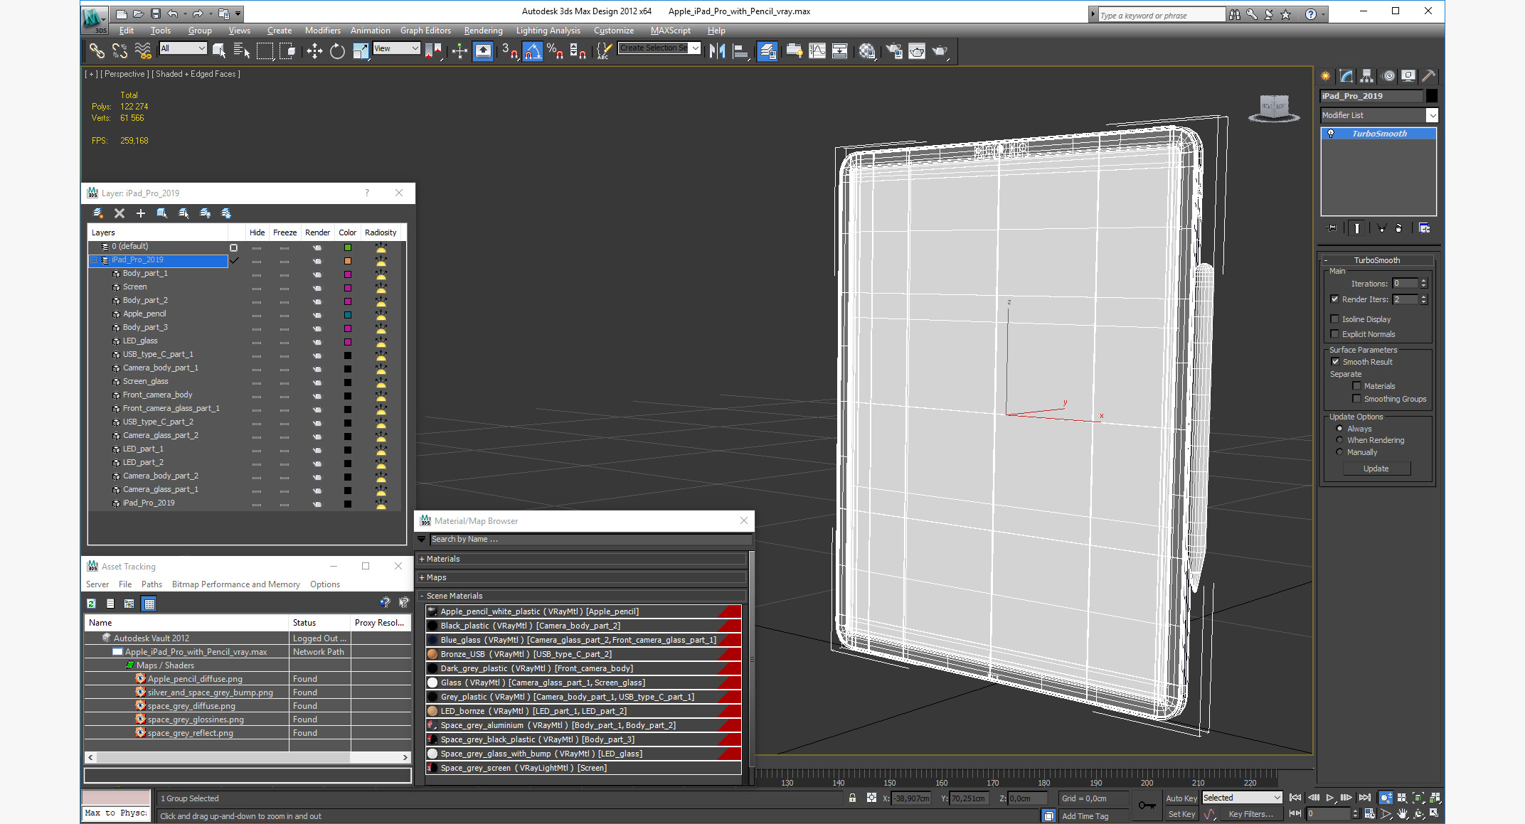Click the Apple_pencil layer color swatch
1525x824 pixels.
[348, 315]
